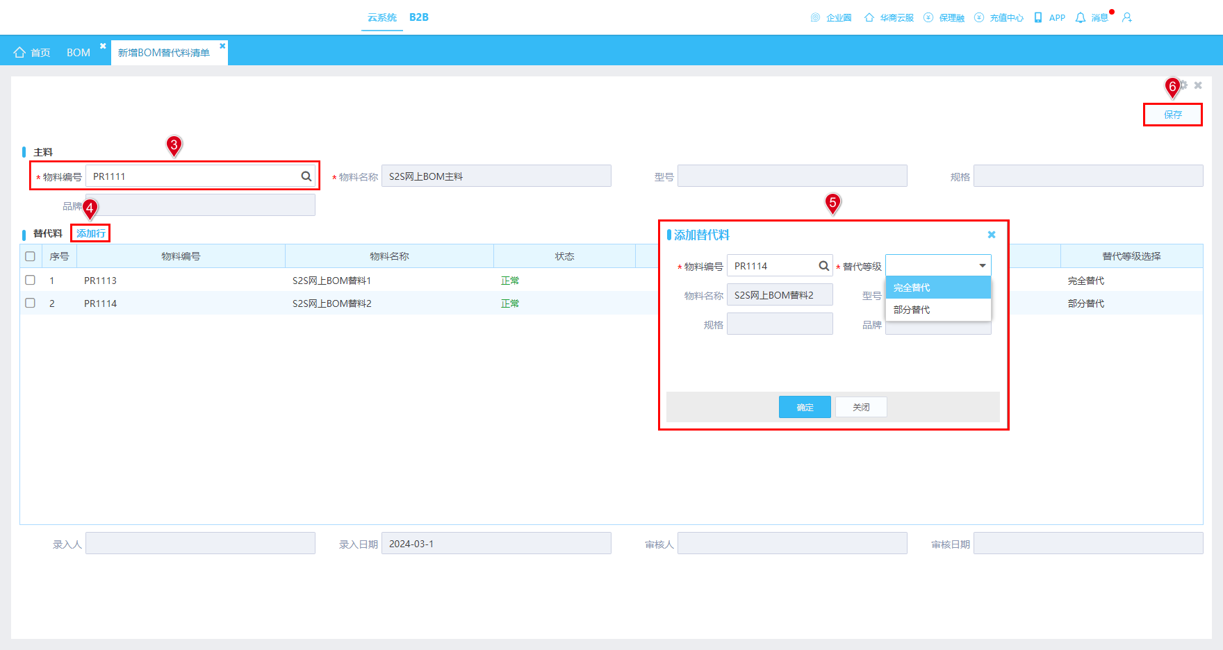Click the 保存 save button
1223x650 pixels.
[x=1173, y=115]
